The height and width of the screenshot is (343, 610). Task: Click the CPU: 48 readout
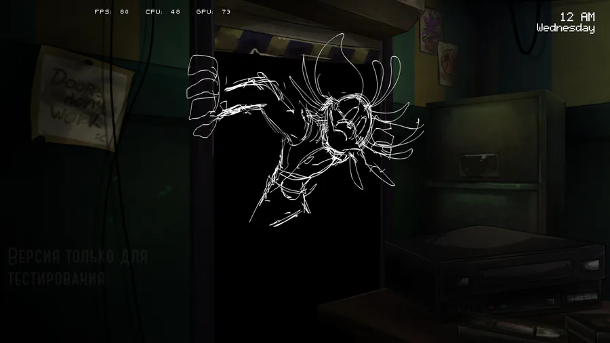tap(163, 12)
